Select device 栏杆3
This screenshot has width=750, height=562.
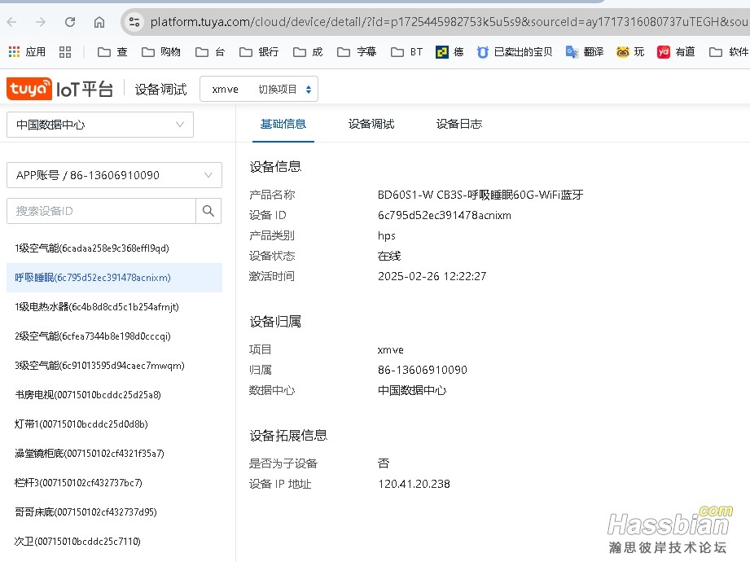[x=114, y=483]
